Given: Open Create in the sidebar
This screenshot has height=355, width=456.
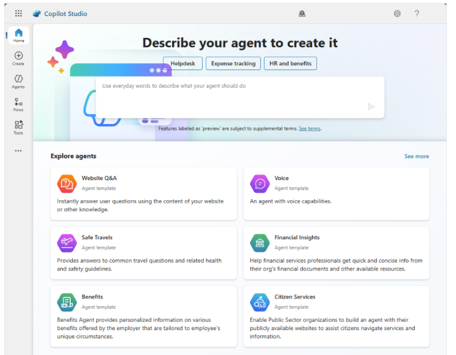Looking at the screenshot, I should (19, 58).
